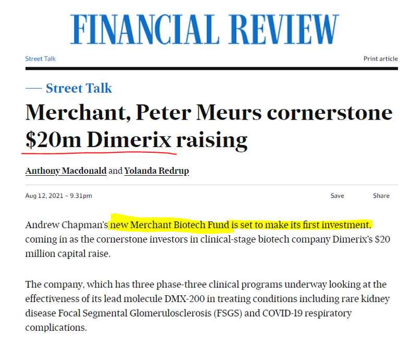Viewport: 412px width, 349px height.
Task: Click the blue dash before Street Talk
Action: pos(34,89)
